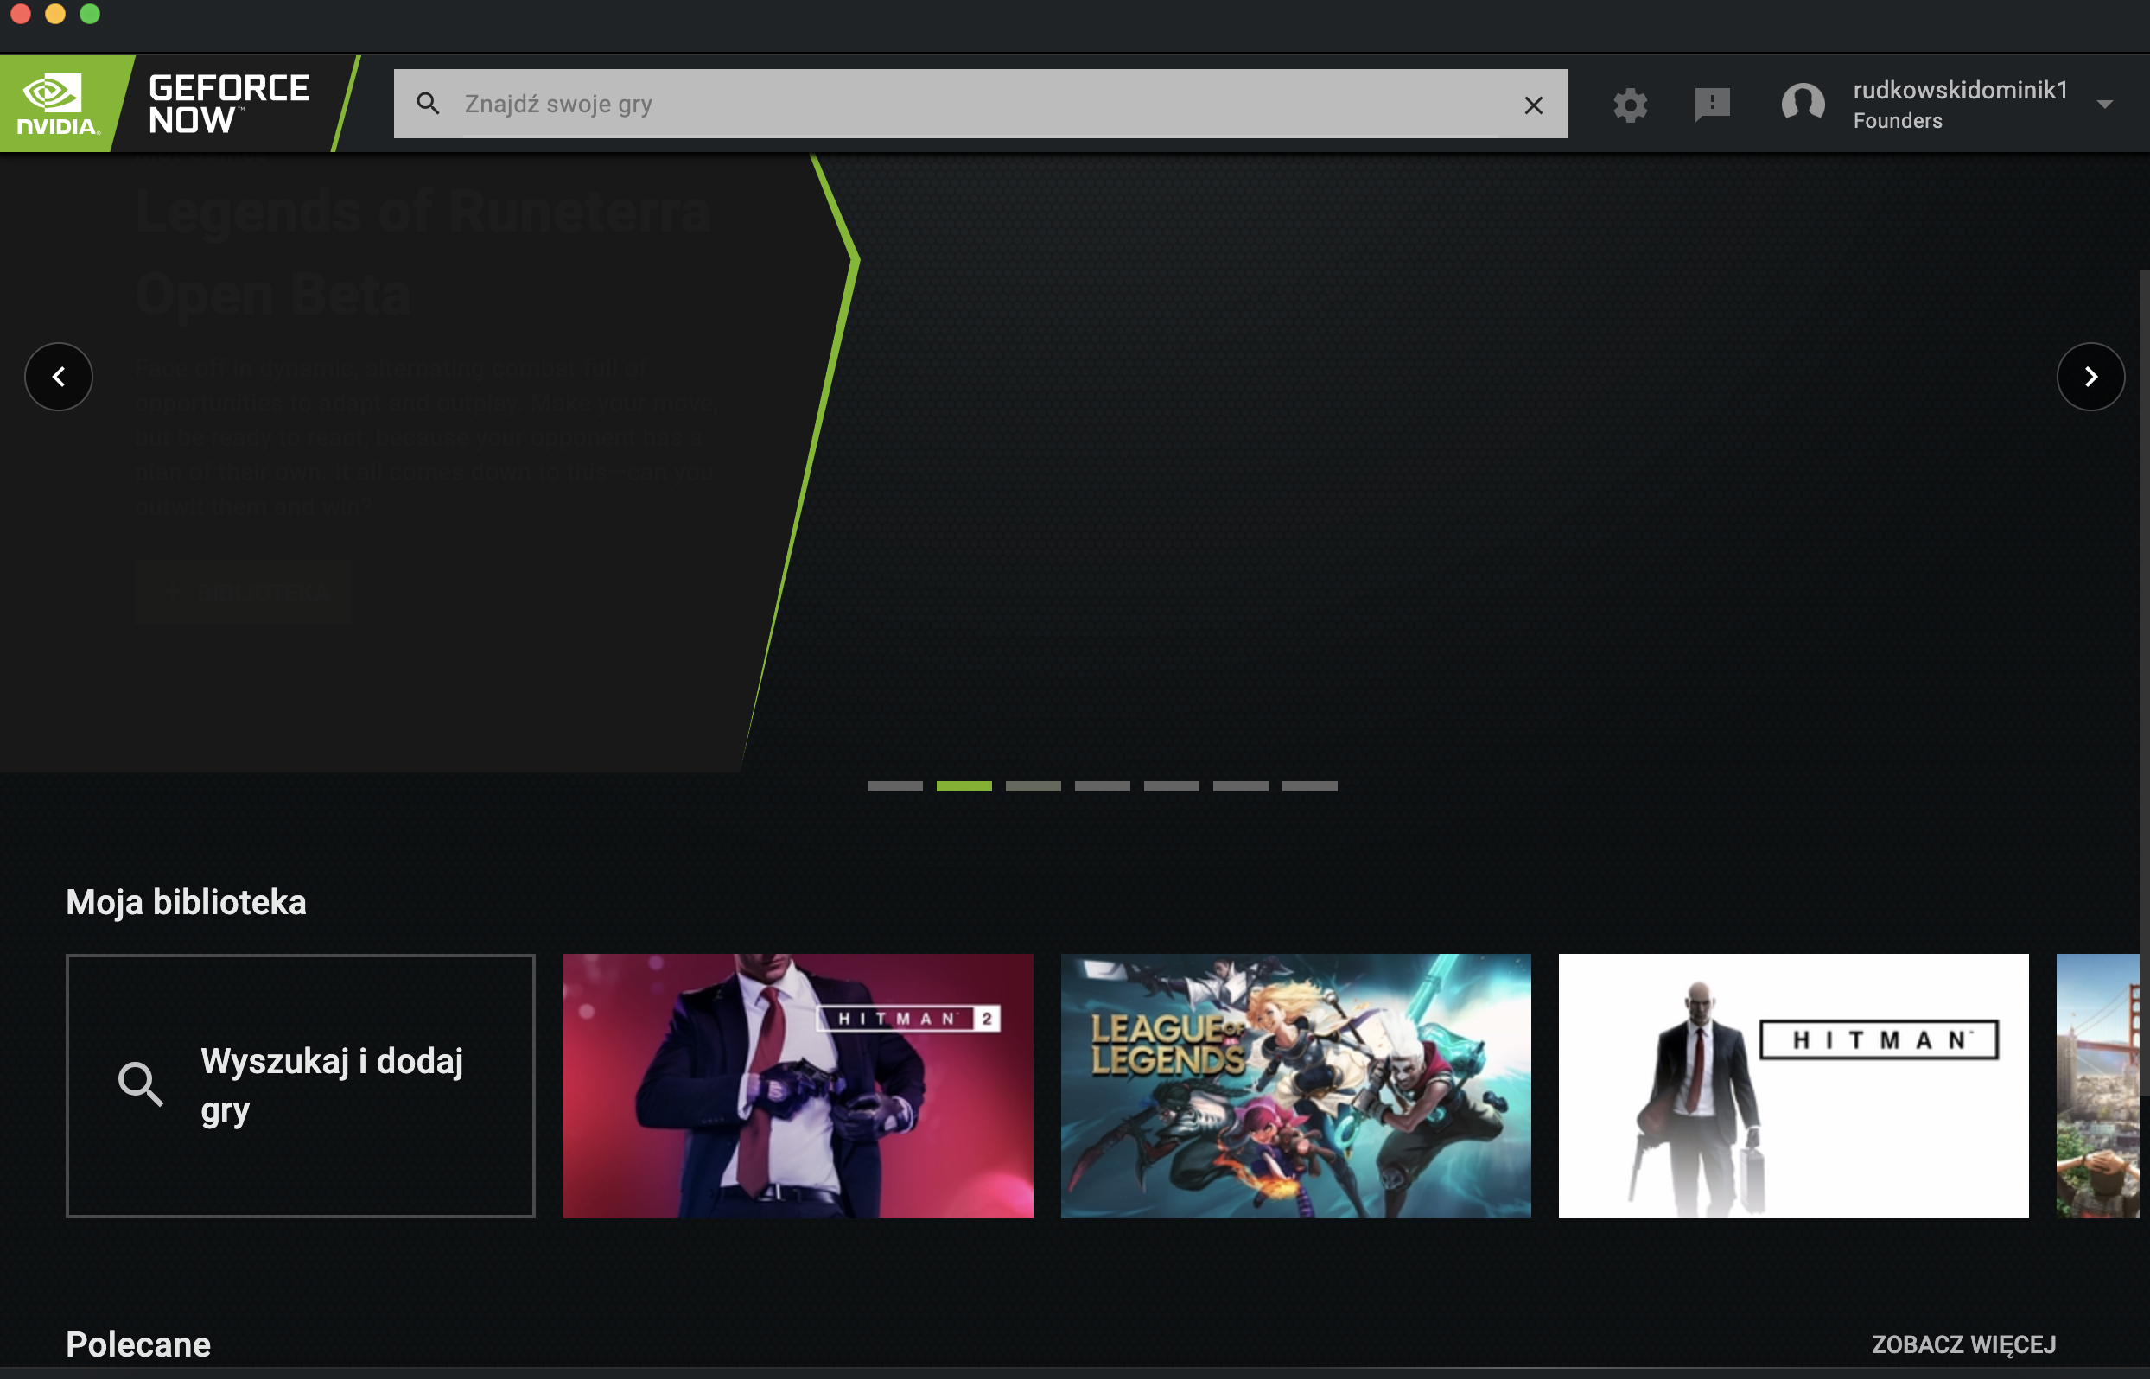Open the settings gear
The width and height of the screenshot is (2150, 1379).
coord(1631,105)
